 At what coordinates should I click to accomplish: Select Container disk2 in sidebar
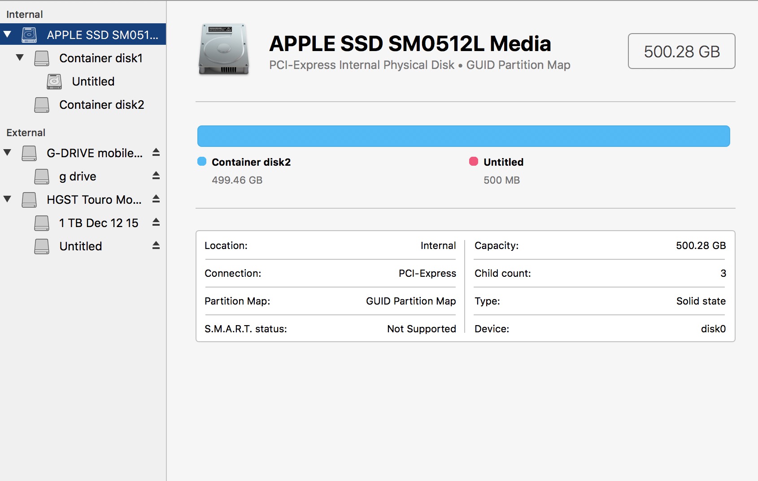pos(83,105)
